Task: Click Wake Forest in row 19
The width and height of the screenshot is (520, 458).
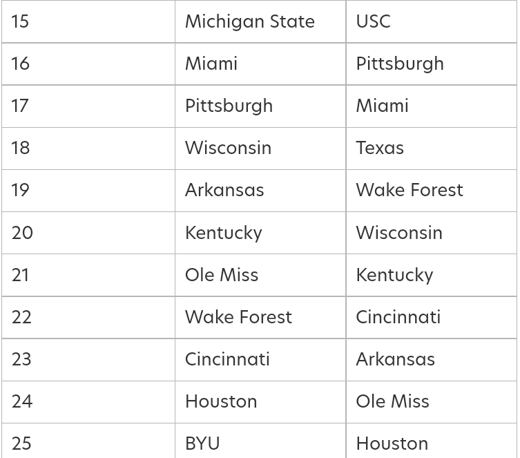Action: tap(410, 190)
